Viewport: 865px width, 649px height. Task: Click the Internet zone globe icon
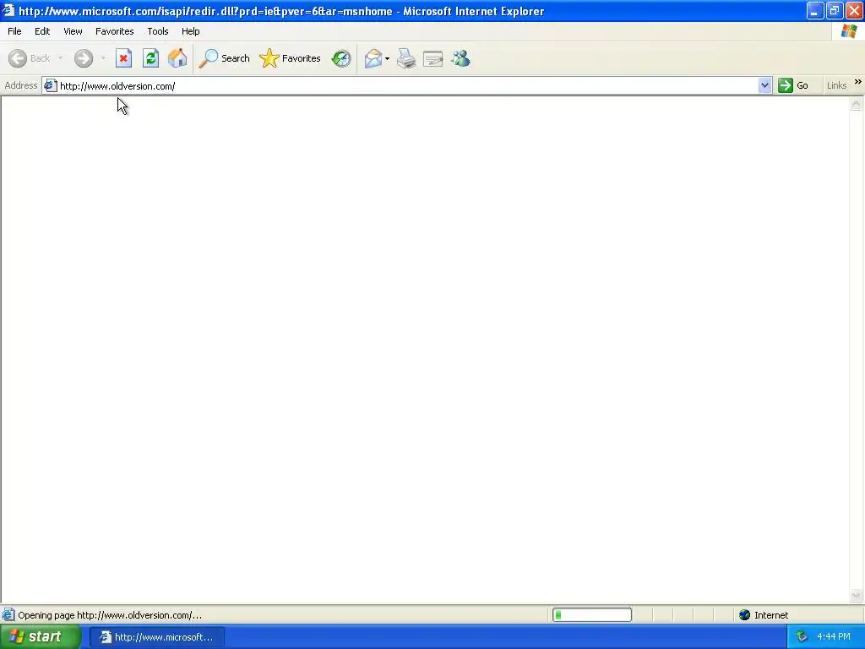745,615
